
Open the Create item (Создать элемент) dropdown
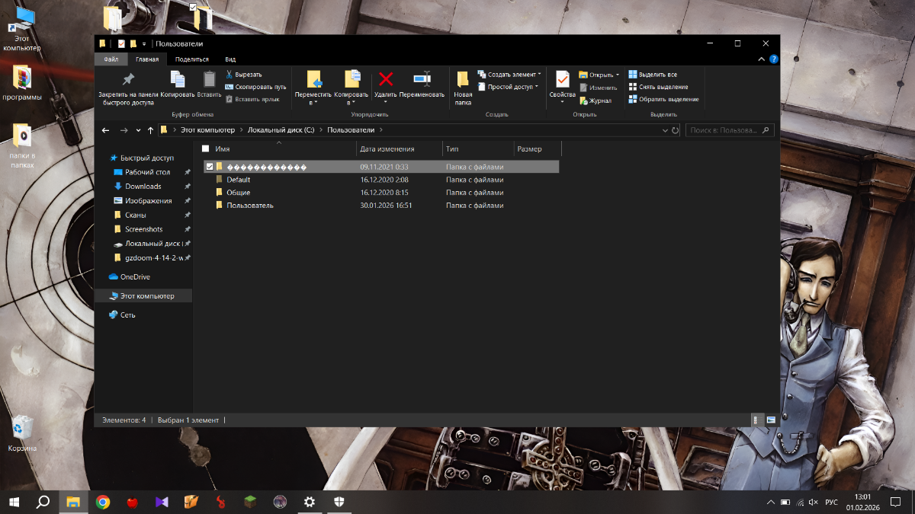(539, 75)
